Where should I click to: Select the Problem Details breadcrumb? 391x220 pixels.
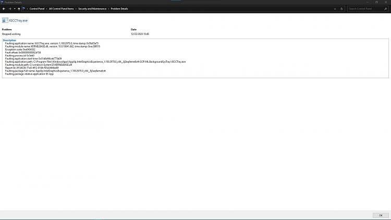(119, 9)
